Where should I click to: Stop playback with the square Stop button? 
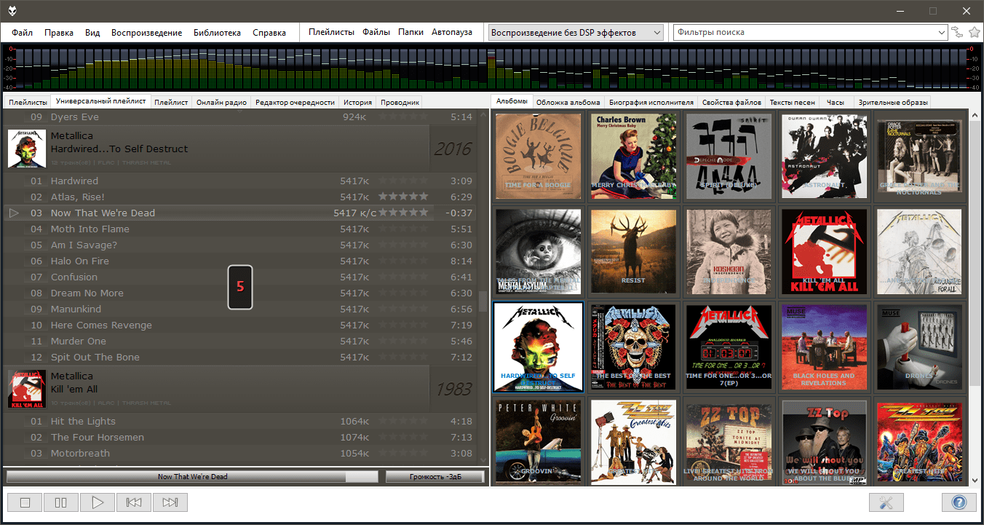tap(25, 502)
